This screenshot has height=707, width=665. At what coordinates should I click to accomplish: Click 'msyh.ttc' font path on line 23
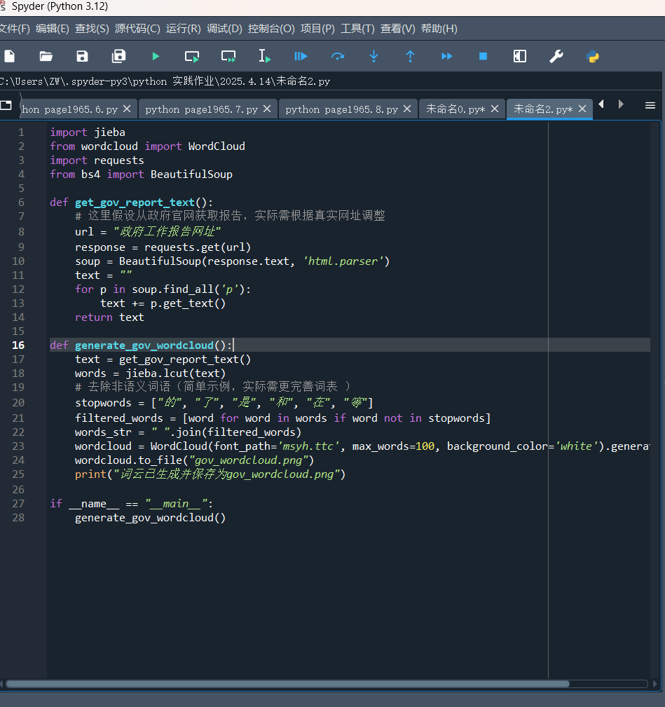309,446
